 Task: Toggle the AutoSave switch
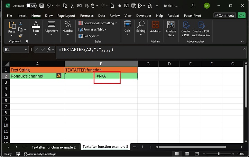31,6
